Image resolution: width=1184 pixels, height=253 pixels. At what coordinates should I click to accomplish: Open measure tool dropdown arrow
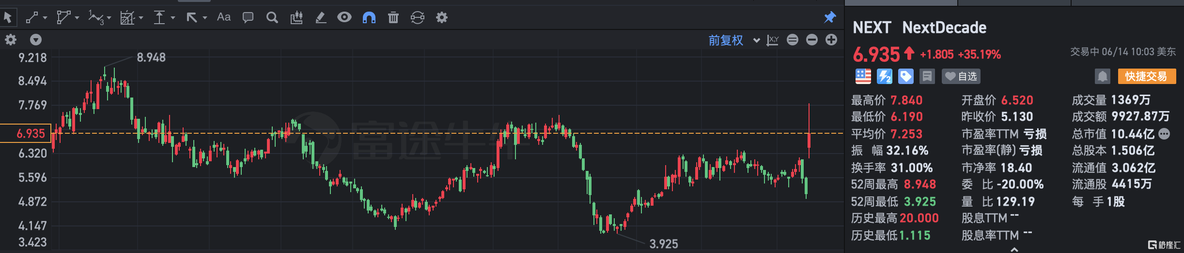[x=173, y=18]
